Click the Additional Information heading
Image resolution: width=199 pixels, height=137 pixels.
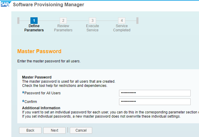[41, 108]
